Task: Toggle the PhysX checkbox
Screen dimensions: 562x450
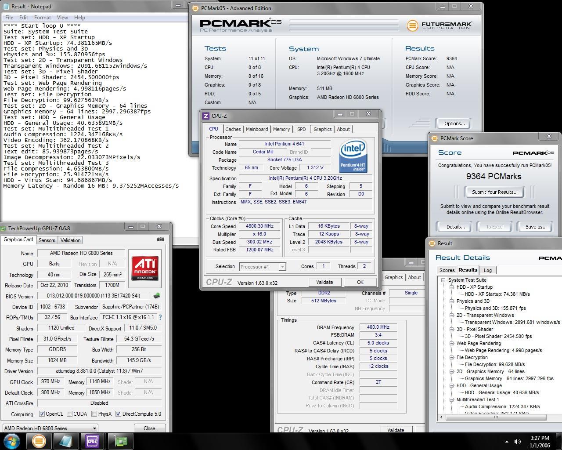Action: [x=94, y=414]
